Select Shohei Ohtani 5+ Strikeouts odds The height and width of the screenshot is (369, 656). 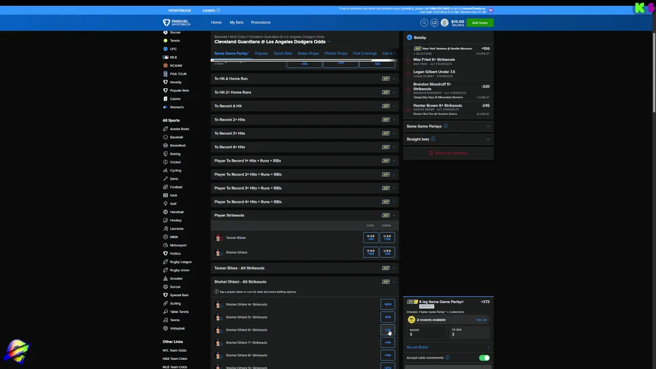click(x=387, y=317)
